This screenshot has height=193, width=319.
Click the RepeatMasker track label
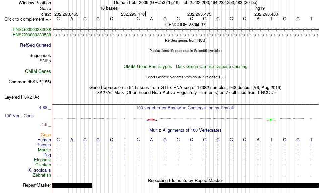pos(37,185)
